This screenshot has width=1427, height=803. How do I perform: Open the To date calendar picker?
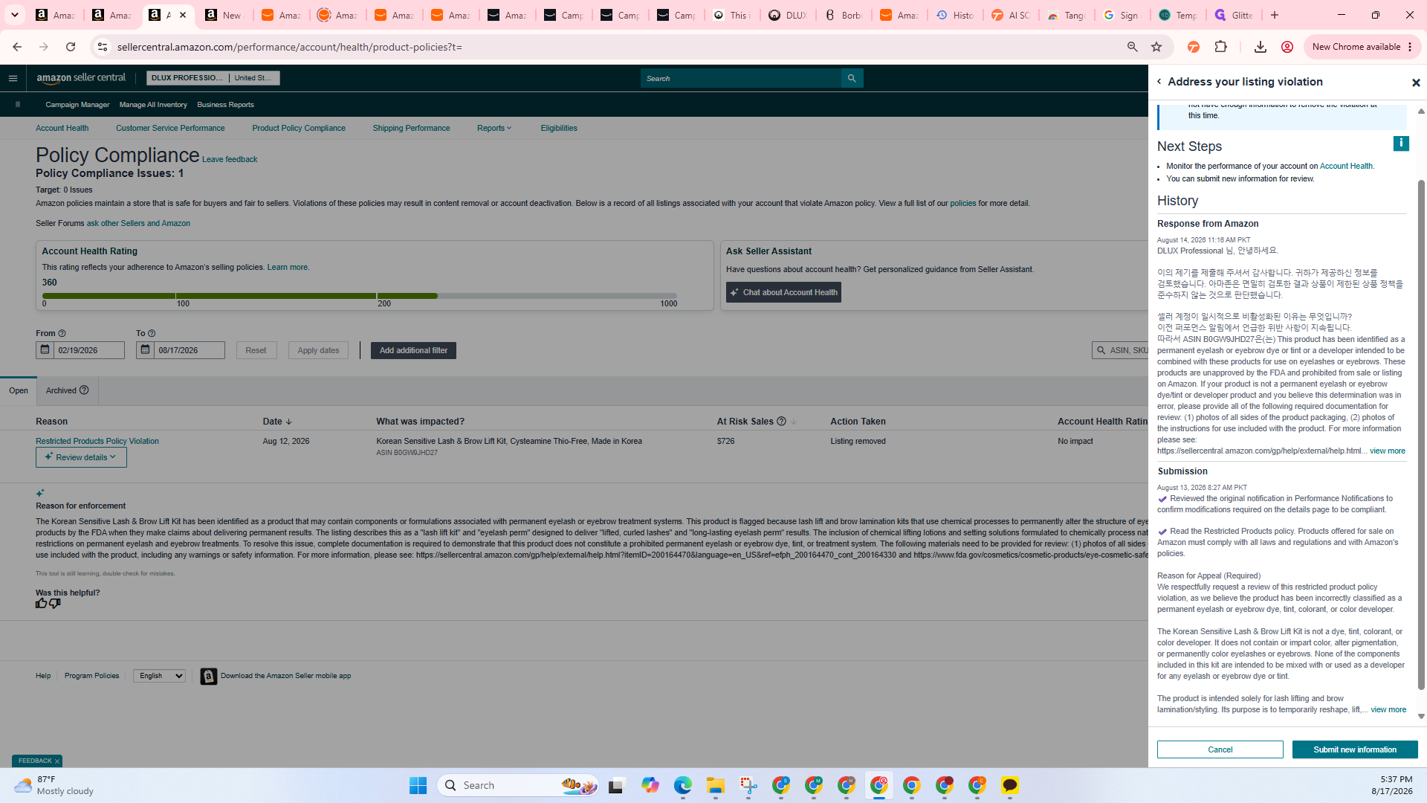(x=145, y=350)
